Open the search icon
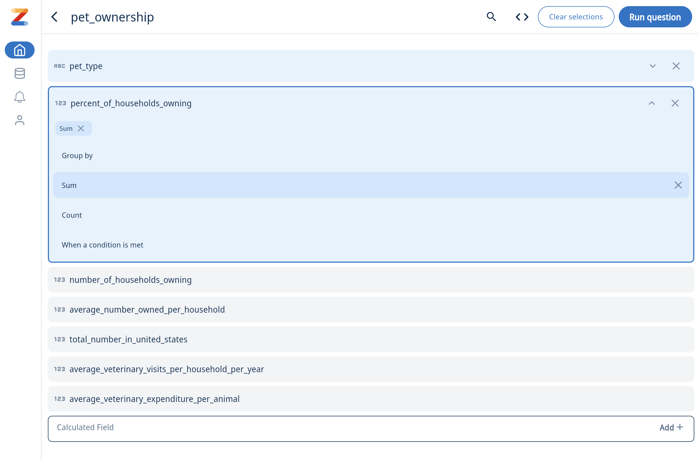 pyautogui.click(x=491, y=17)
